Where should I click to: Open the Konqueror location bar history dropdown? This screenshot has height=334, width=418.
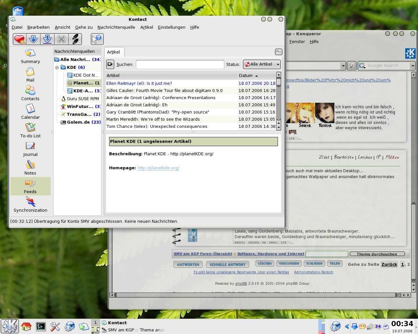[343, 66]
